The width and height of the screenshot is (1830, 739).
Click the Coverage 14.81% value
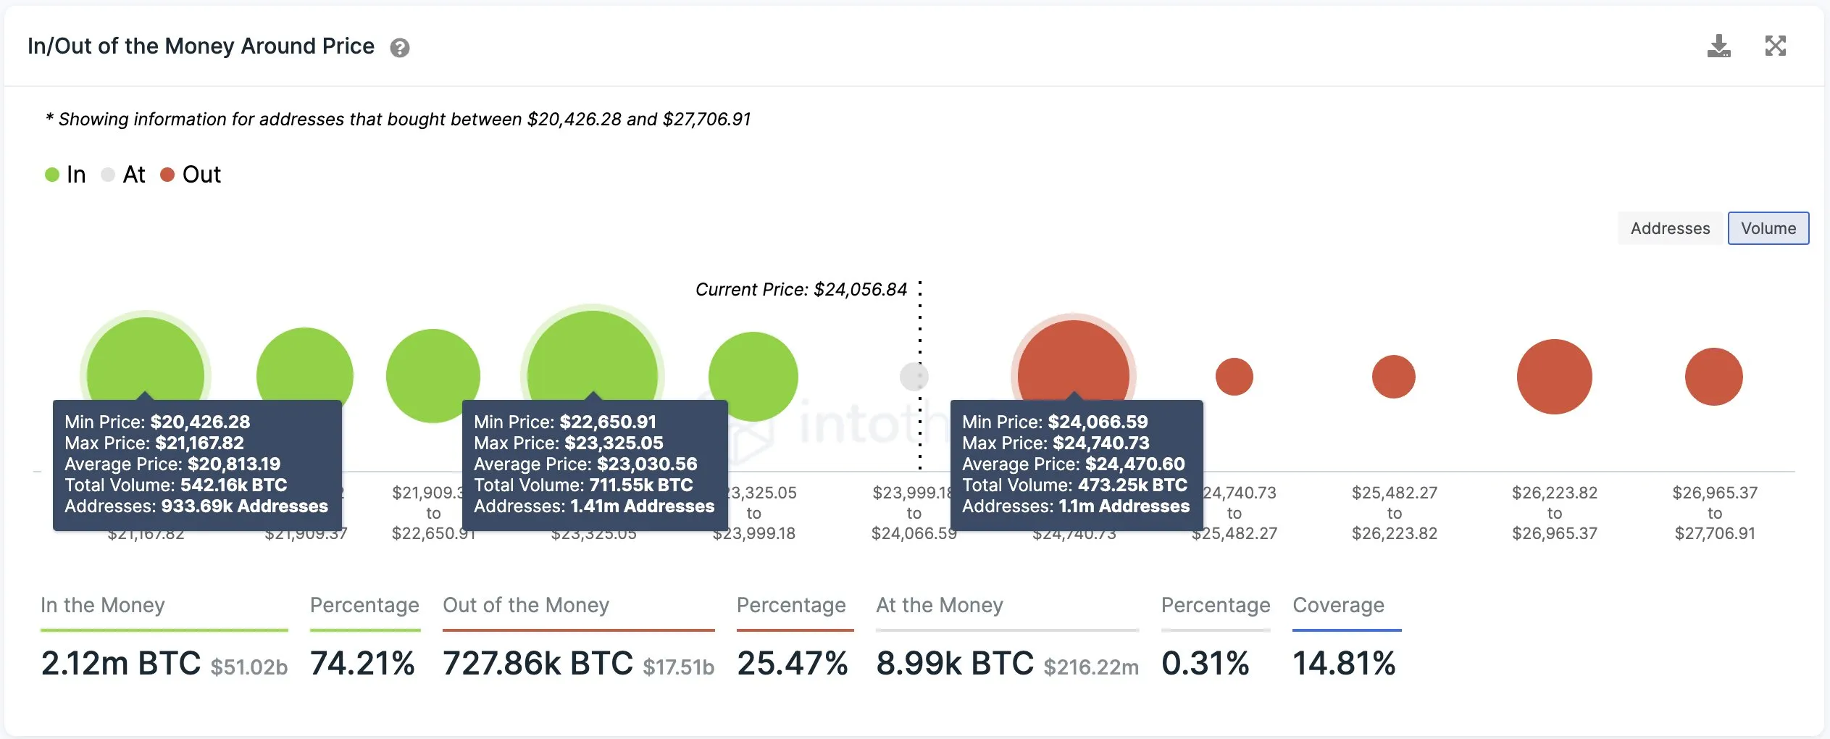(x=1345, y=661)
